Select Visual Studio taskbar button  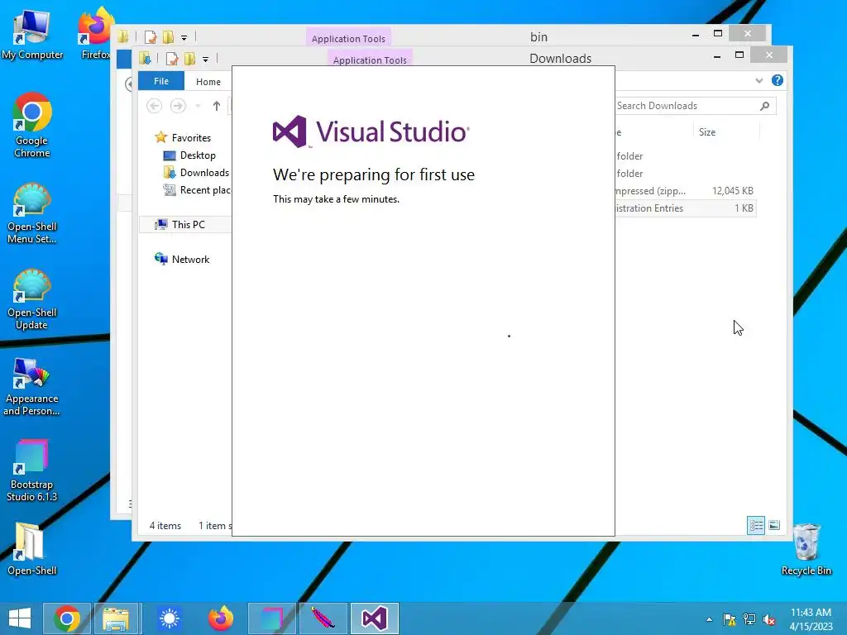[375, 618]
